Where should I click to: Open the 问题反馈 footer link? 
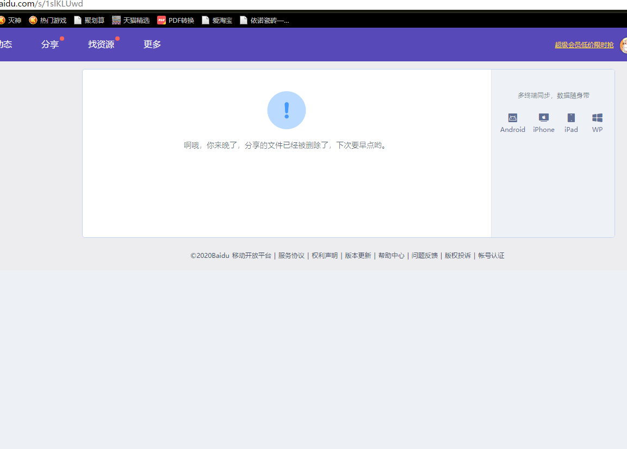pos(424,256)
